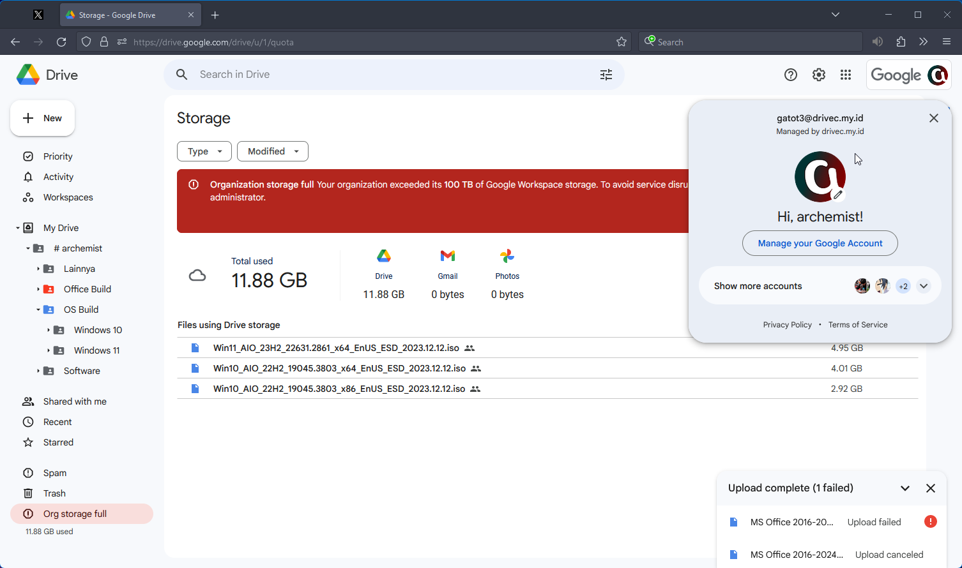Click the Gmail storage usage icon
The width and height of the screenshot is (962, 568).
point(448,256)
